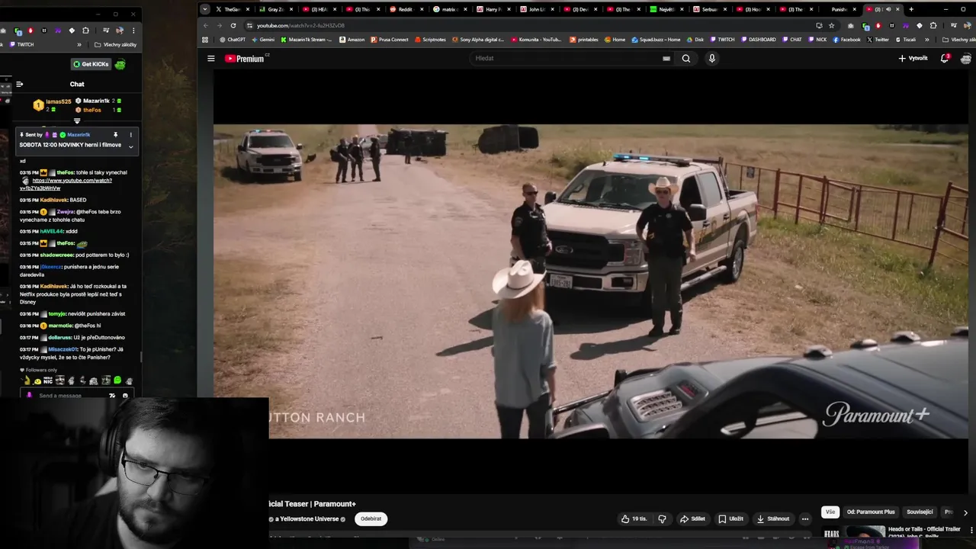Open the printables bookmark

pos(583,40)
